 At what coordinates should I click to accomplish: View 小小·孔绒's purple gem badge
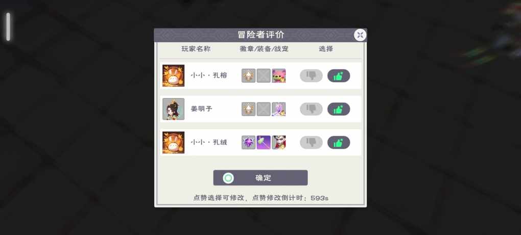[x=249, y=143]
